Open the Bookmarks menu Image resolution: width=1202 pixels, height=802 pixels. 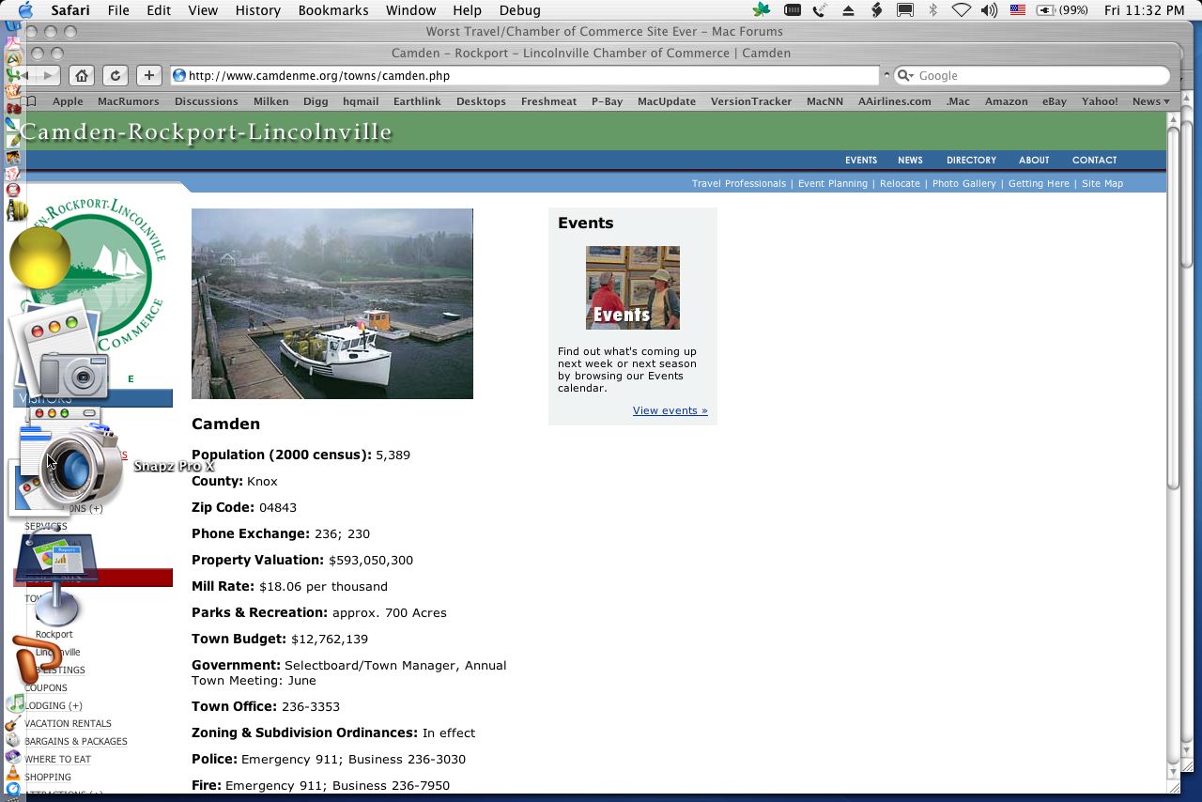coord(333,10)
